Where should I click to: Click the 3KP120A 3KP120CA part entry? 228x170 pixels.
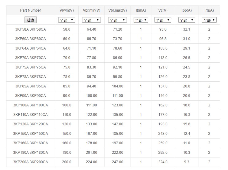30,124
